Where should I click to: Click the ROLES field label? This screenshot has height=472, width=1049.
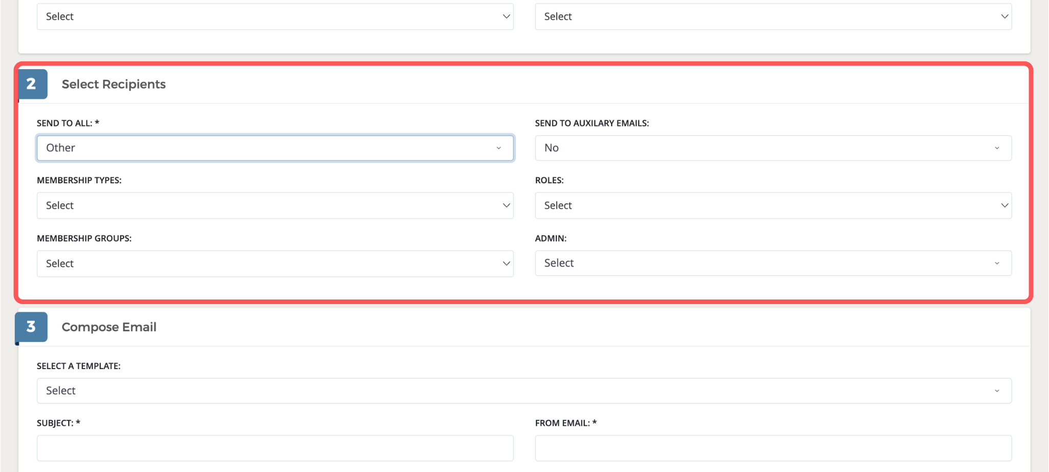click(x=549, y=180)
